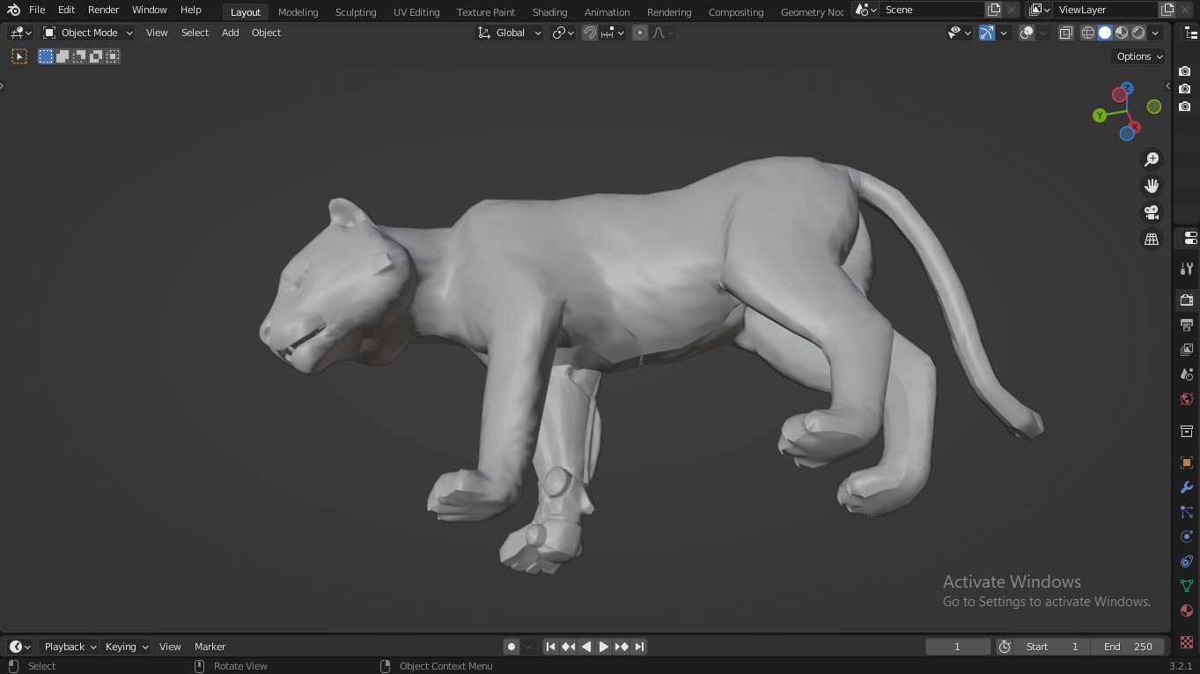Enable rendered viewport shading
Viewport: 1200px width, 674px height.
(1138, 33)
